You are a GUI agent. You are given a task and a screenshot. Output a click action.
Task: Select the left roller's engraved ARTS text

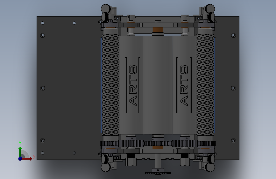[x=133, y=85]
